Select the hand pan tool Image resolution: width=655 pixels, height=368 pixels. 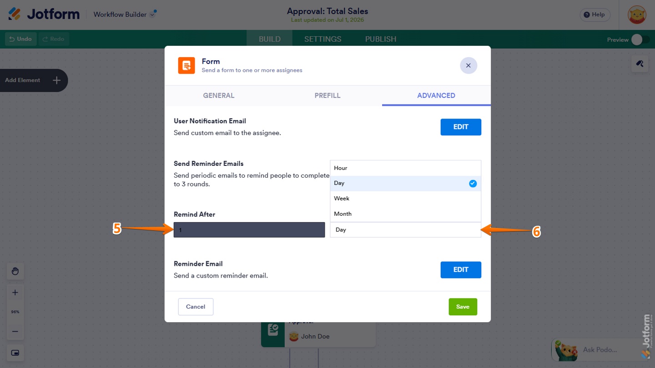pyautogui.click(x=15, y=271)
